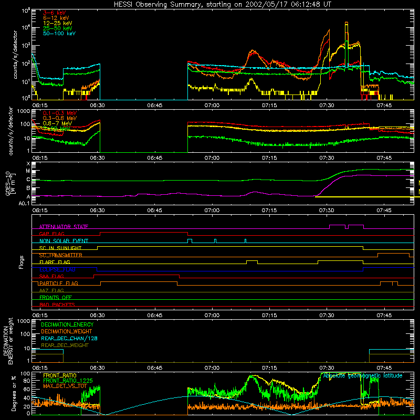Click the PARTICLE_FLAG label
420x420 pixels.
[x=59, y=283]
